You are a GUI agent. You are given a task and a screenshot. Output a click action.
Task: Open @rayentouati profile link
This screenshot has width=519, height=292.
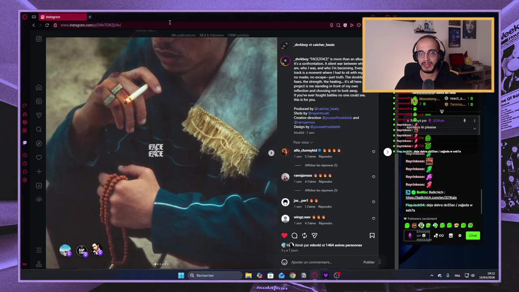pyautogui.click(x=318, y=113)
